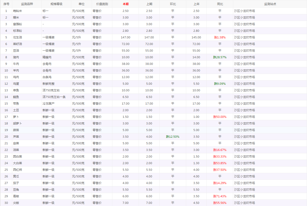Image resolution: width=307 pixels, height=206 pixels.
Task: Select the 监测站点 column header
Action: click(270, 4)
